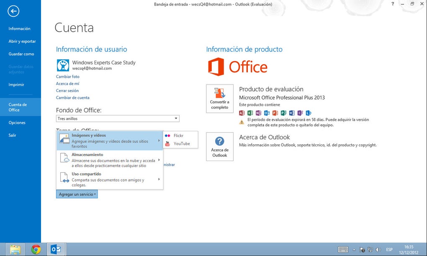Viewport: 427px width, 256px height.
Task: Click the Help question mark icon in title bar
Action: (392, 4)
